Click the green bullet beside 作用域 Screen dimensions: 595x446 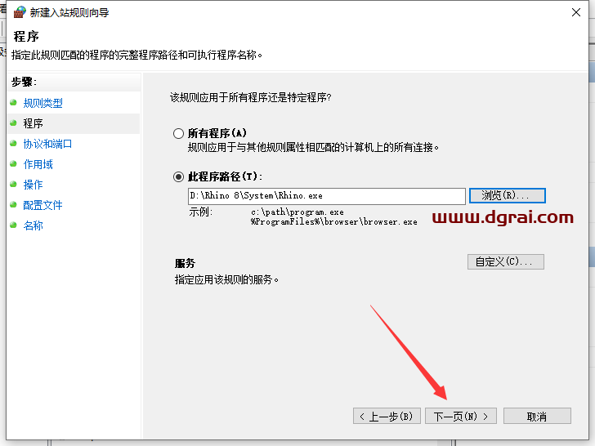tap(14, 164)
